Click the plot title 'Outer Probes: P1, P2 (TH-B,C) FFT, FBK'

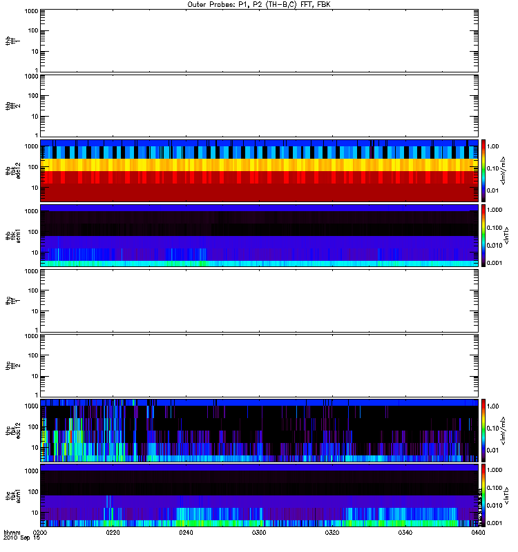pos(259,5)
